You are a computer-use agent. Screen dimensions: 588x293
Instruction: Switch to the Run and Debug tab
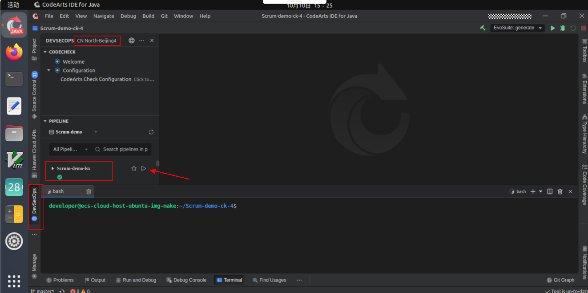136,280
